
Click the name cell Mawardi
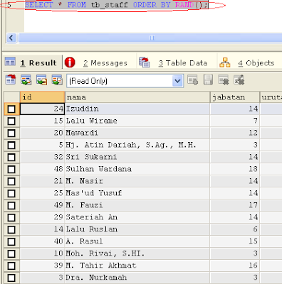(x=137, y=133)
